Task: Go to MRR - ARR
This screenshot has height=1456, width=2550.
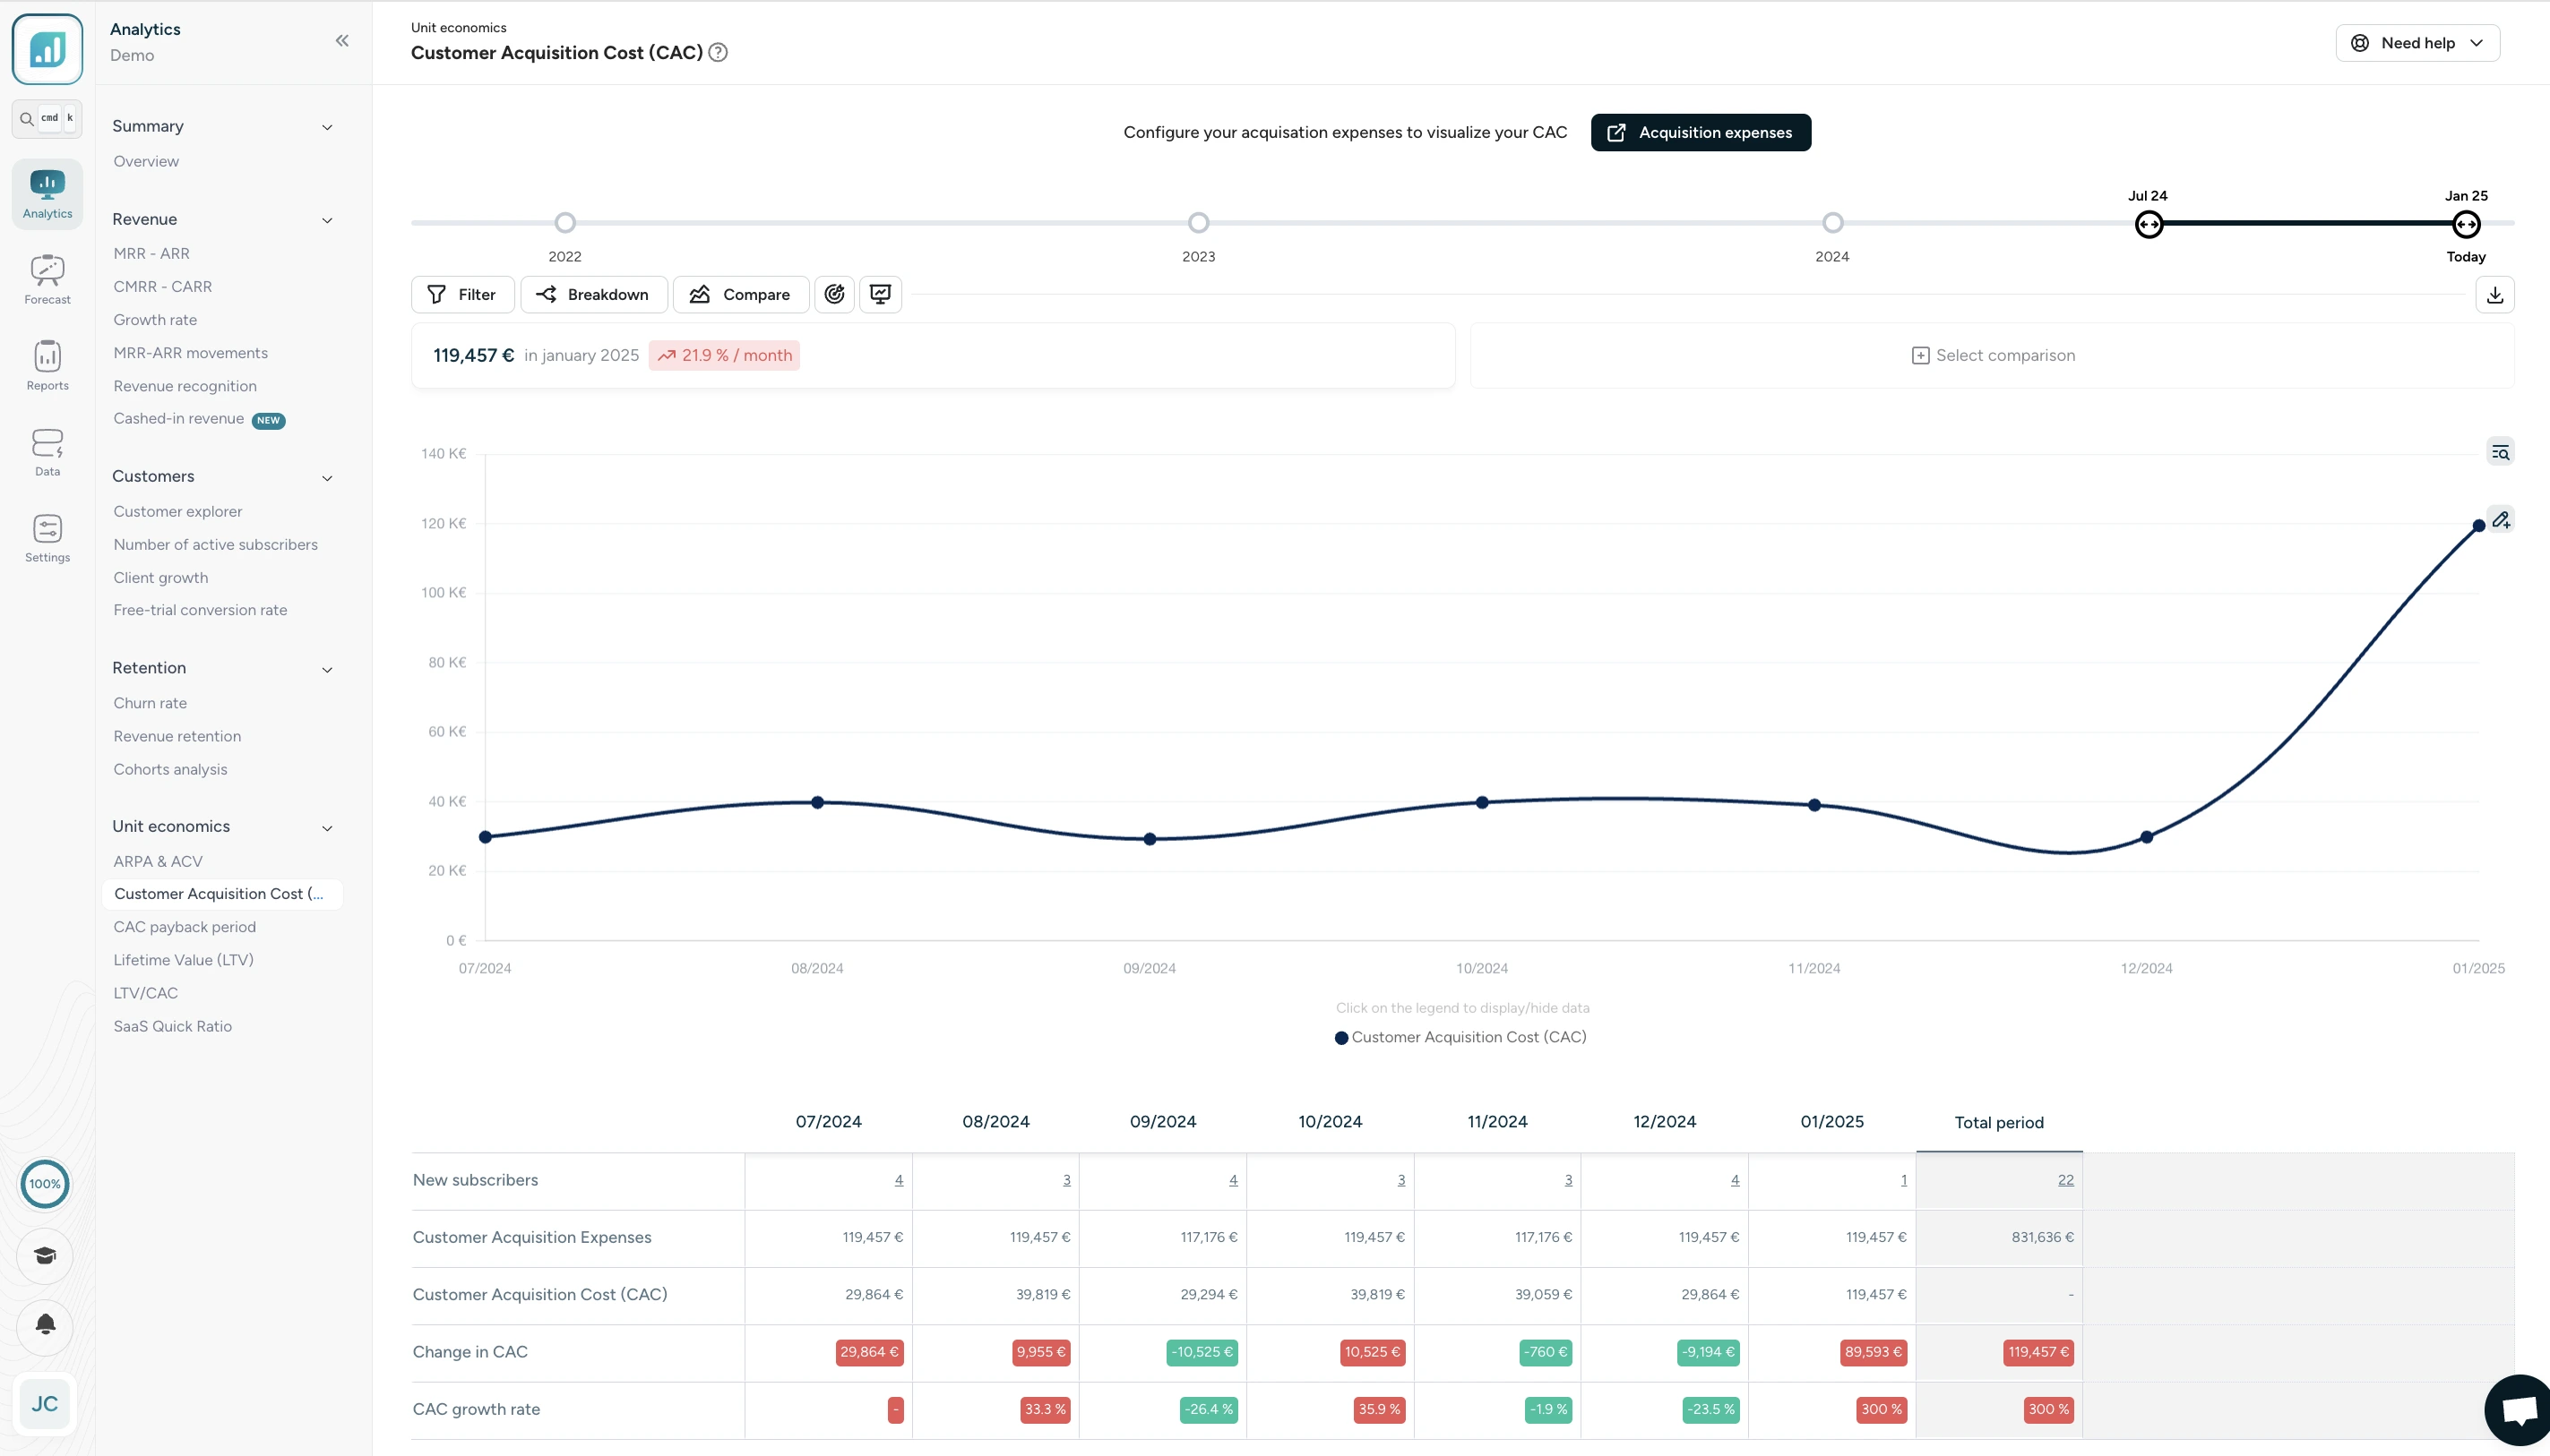Action: coord(151,254)
